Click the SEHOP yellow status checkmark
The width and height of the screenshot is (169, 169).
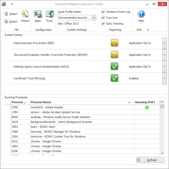click(114, 55)
